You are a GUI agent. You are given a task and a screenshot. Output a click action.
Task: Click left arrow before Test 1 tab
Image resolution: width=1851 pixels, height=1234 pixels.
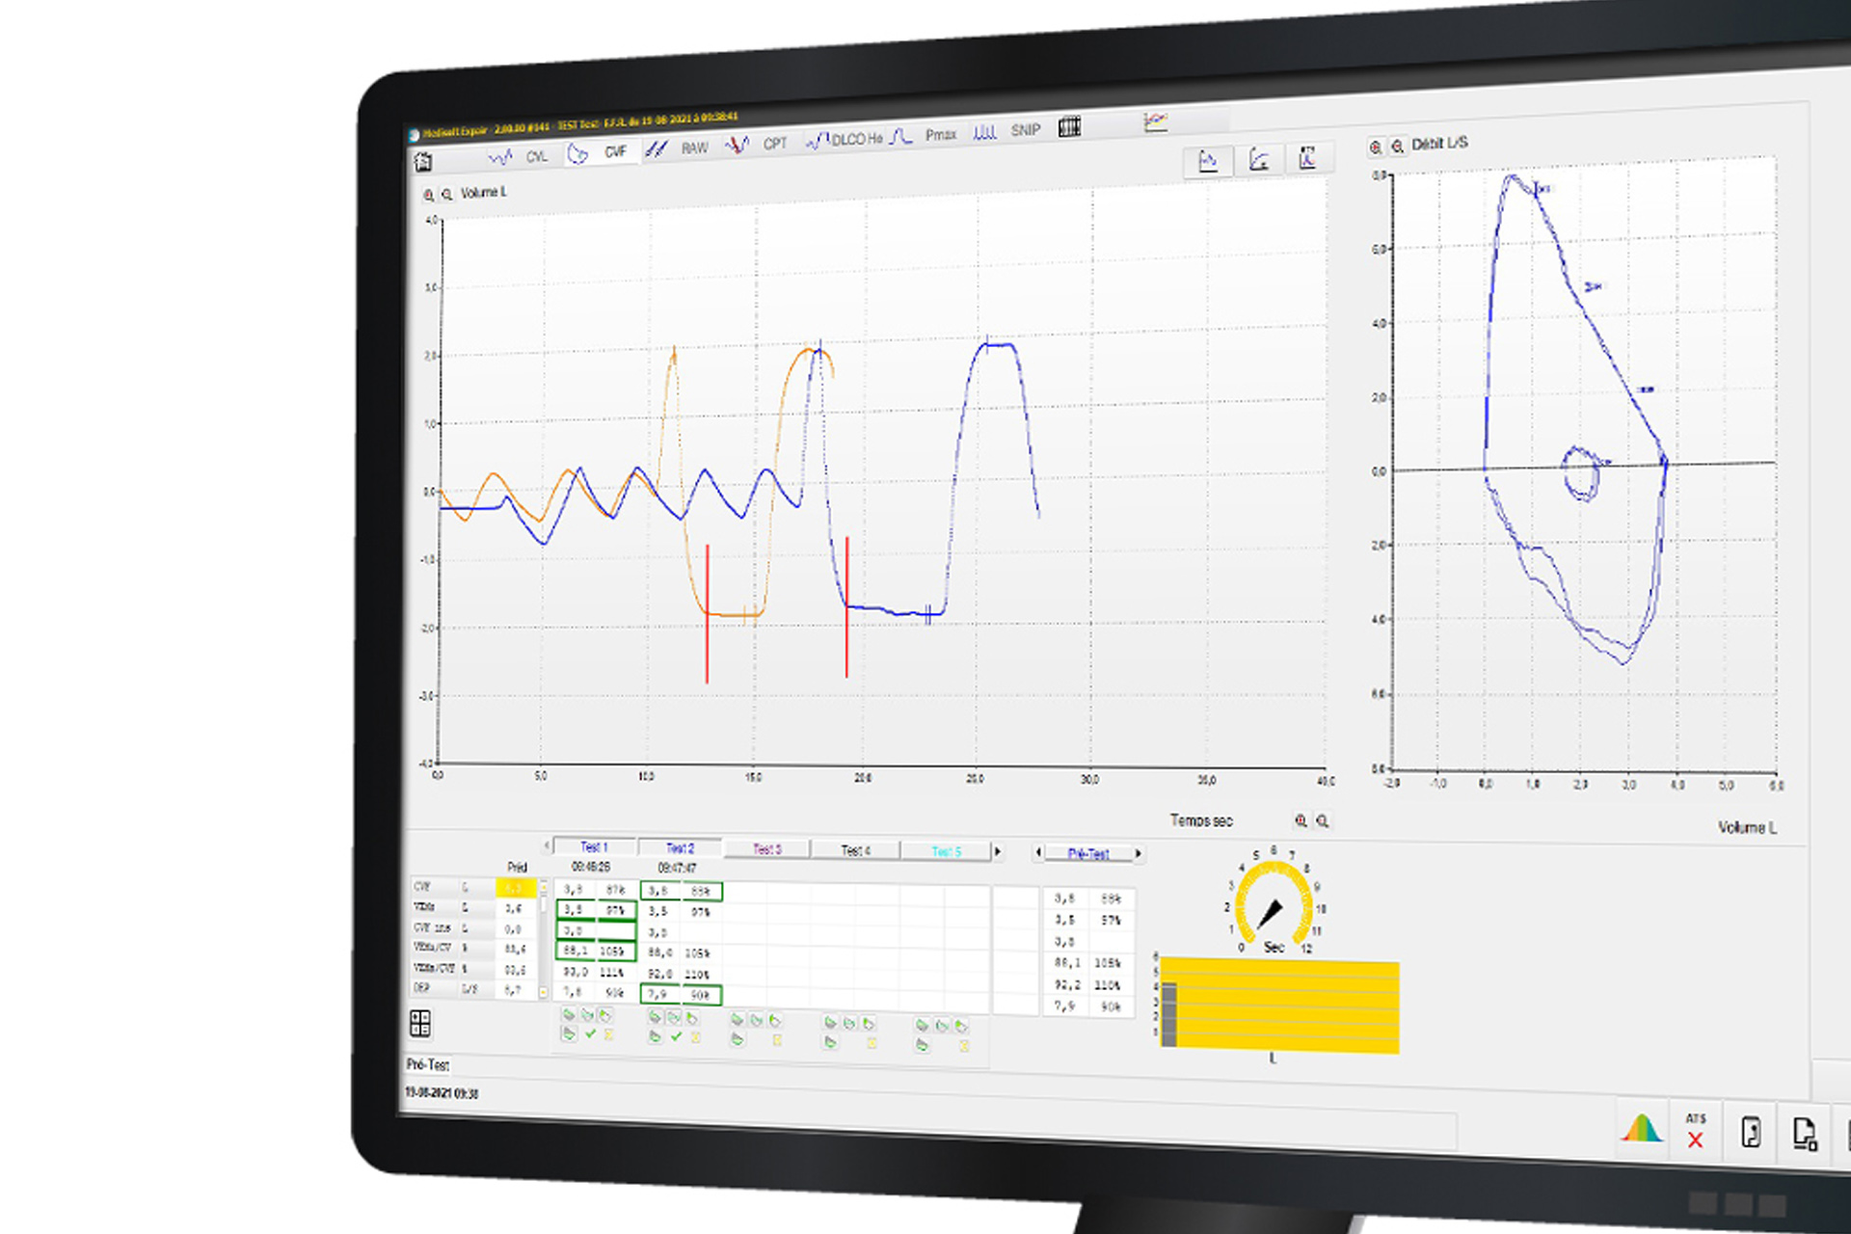(x=547, y=845)
